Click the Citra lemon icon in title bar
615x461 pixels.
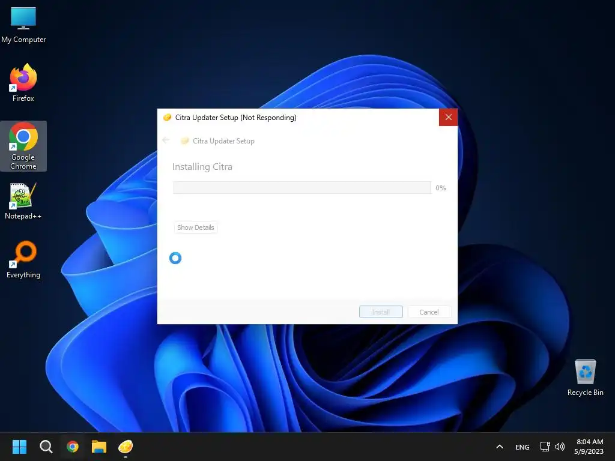[167, 117]
